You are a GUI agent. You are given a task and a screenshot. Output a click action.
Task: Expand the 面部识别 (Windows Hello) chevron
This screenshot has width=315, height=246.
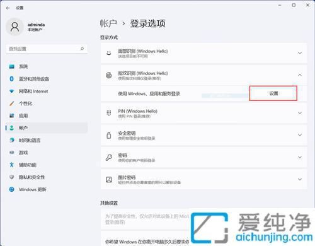click(300, 53)
